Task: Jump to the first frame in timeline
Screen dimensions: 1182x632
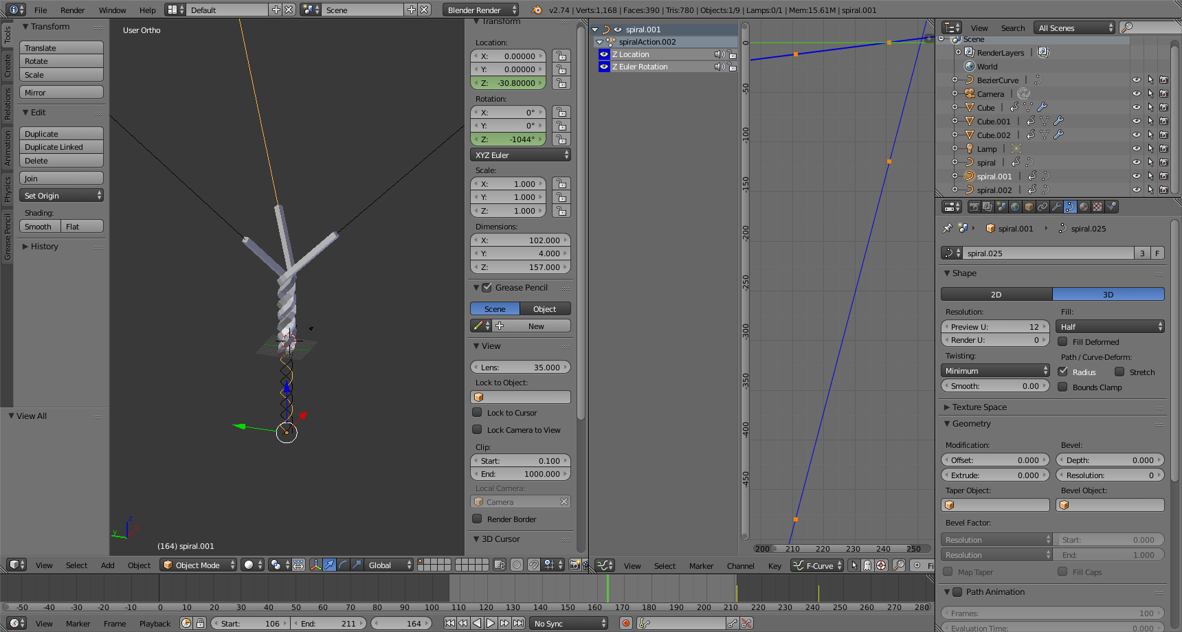Action: click(449, 623)
